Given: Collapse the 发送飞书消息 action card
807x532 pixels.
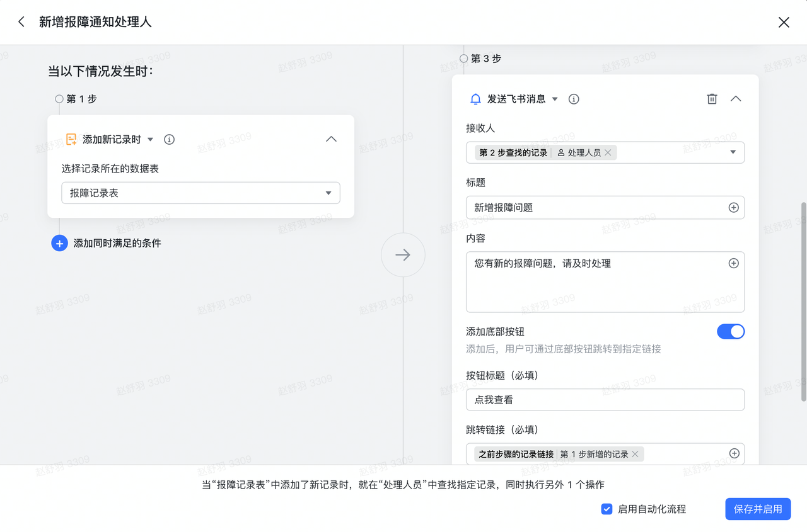Looking at the screenshot, I should pos(736,99).
